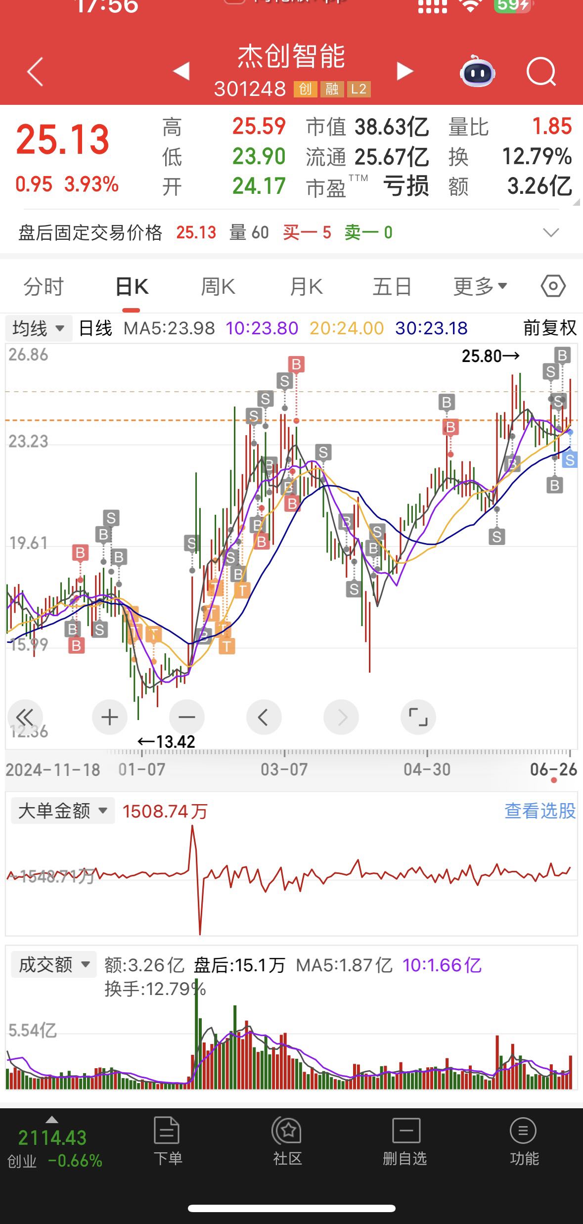The height and width of the screenshot is (1224, 583).
Task: Tap the blue S signal marker
Action: pyautogui.click(x=570, y=460)
